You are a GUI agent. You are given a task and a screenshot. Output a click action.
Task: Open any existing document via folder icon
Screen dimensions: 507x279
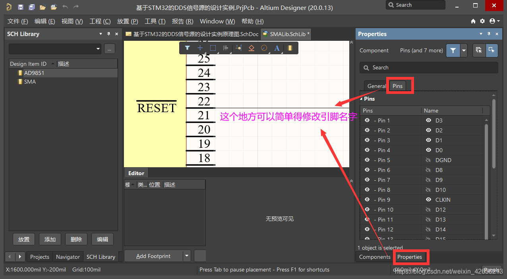coord(43,7)
